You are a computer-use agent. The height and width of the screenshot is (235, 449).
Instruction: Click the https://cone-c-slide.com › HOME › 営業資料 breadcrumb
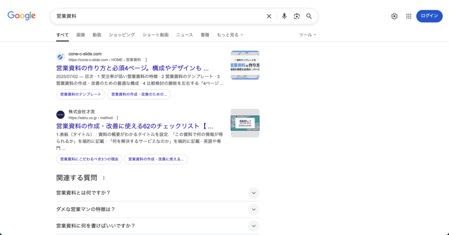point(104,60)
